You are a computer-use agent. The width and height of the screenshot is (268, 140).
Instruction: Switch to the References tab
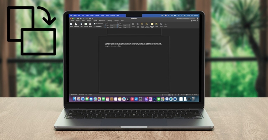pos(102,20)
